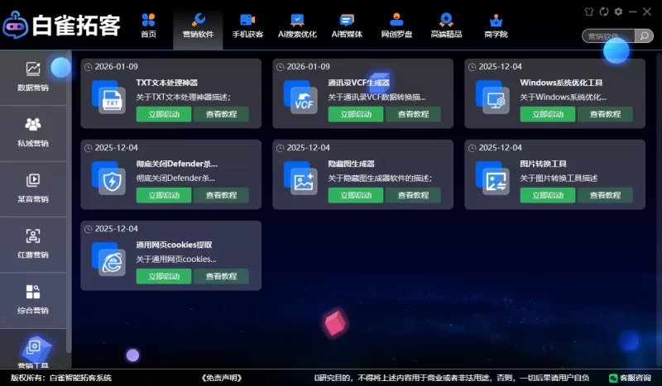The image size is (662, 386).
Task: View tutorial for 图片转换工具
Action: point(605,195)
